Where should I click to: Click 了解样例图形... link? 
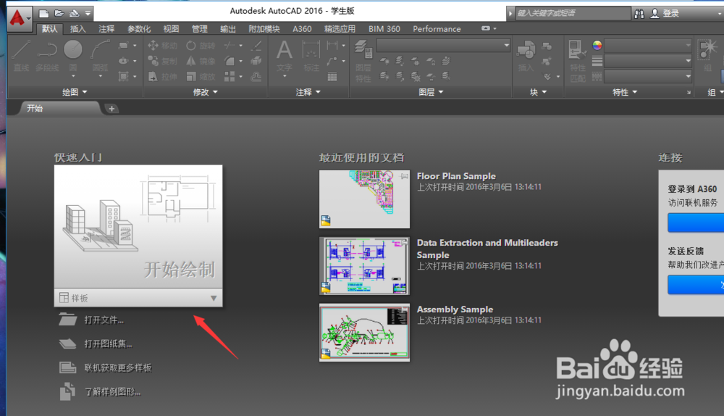point(112,392)
